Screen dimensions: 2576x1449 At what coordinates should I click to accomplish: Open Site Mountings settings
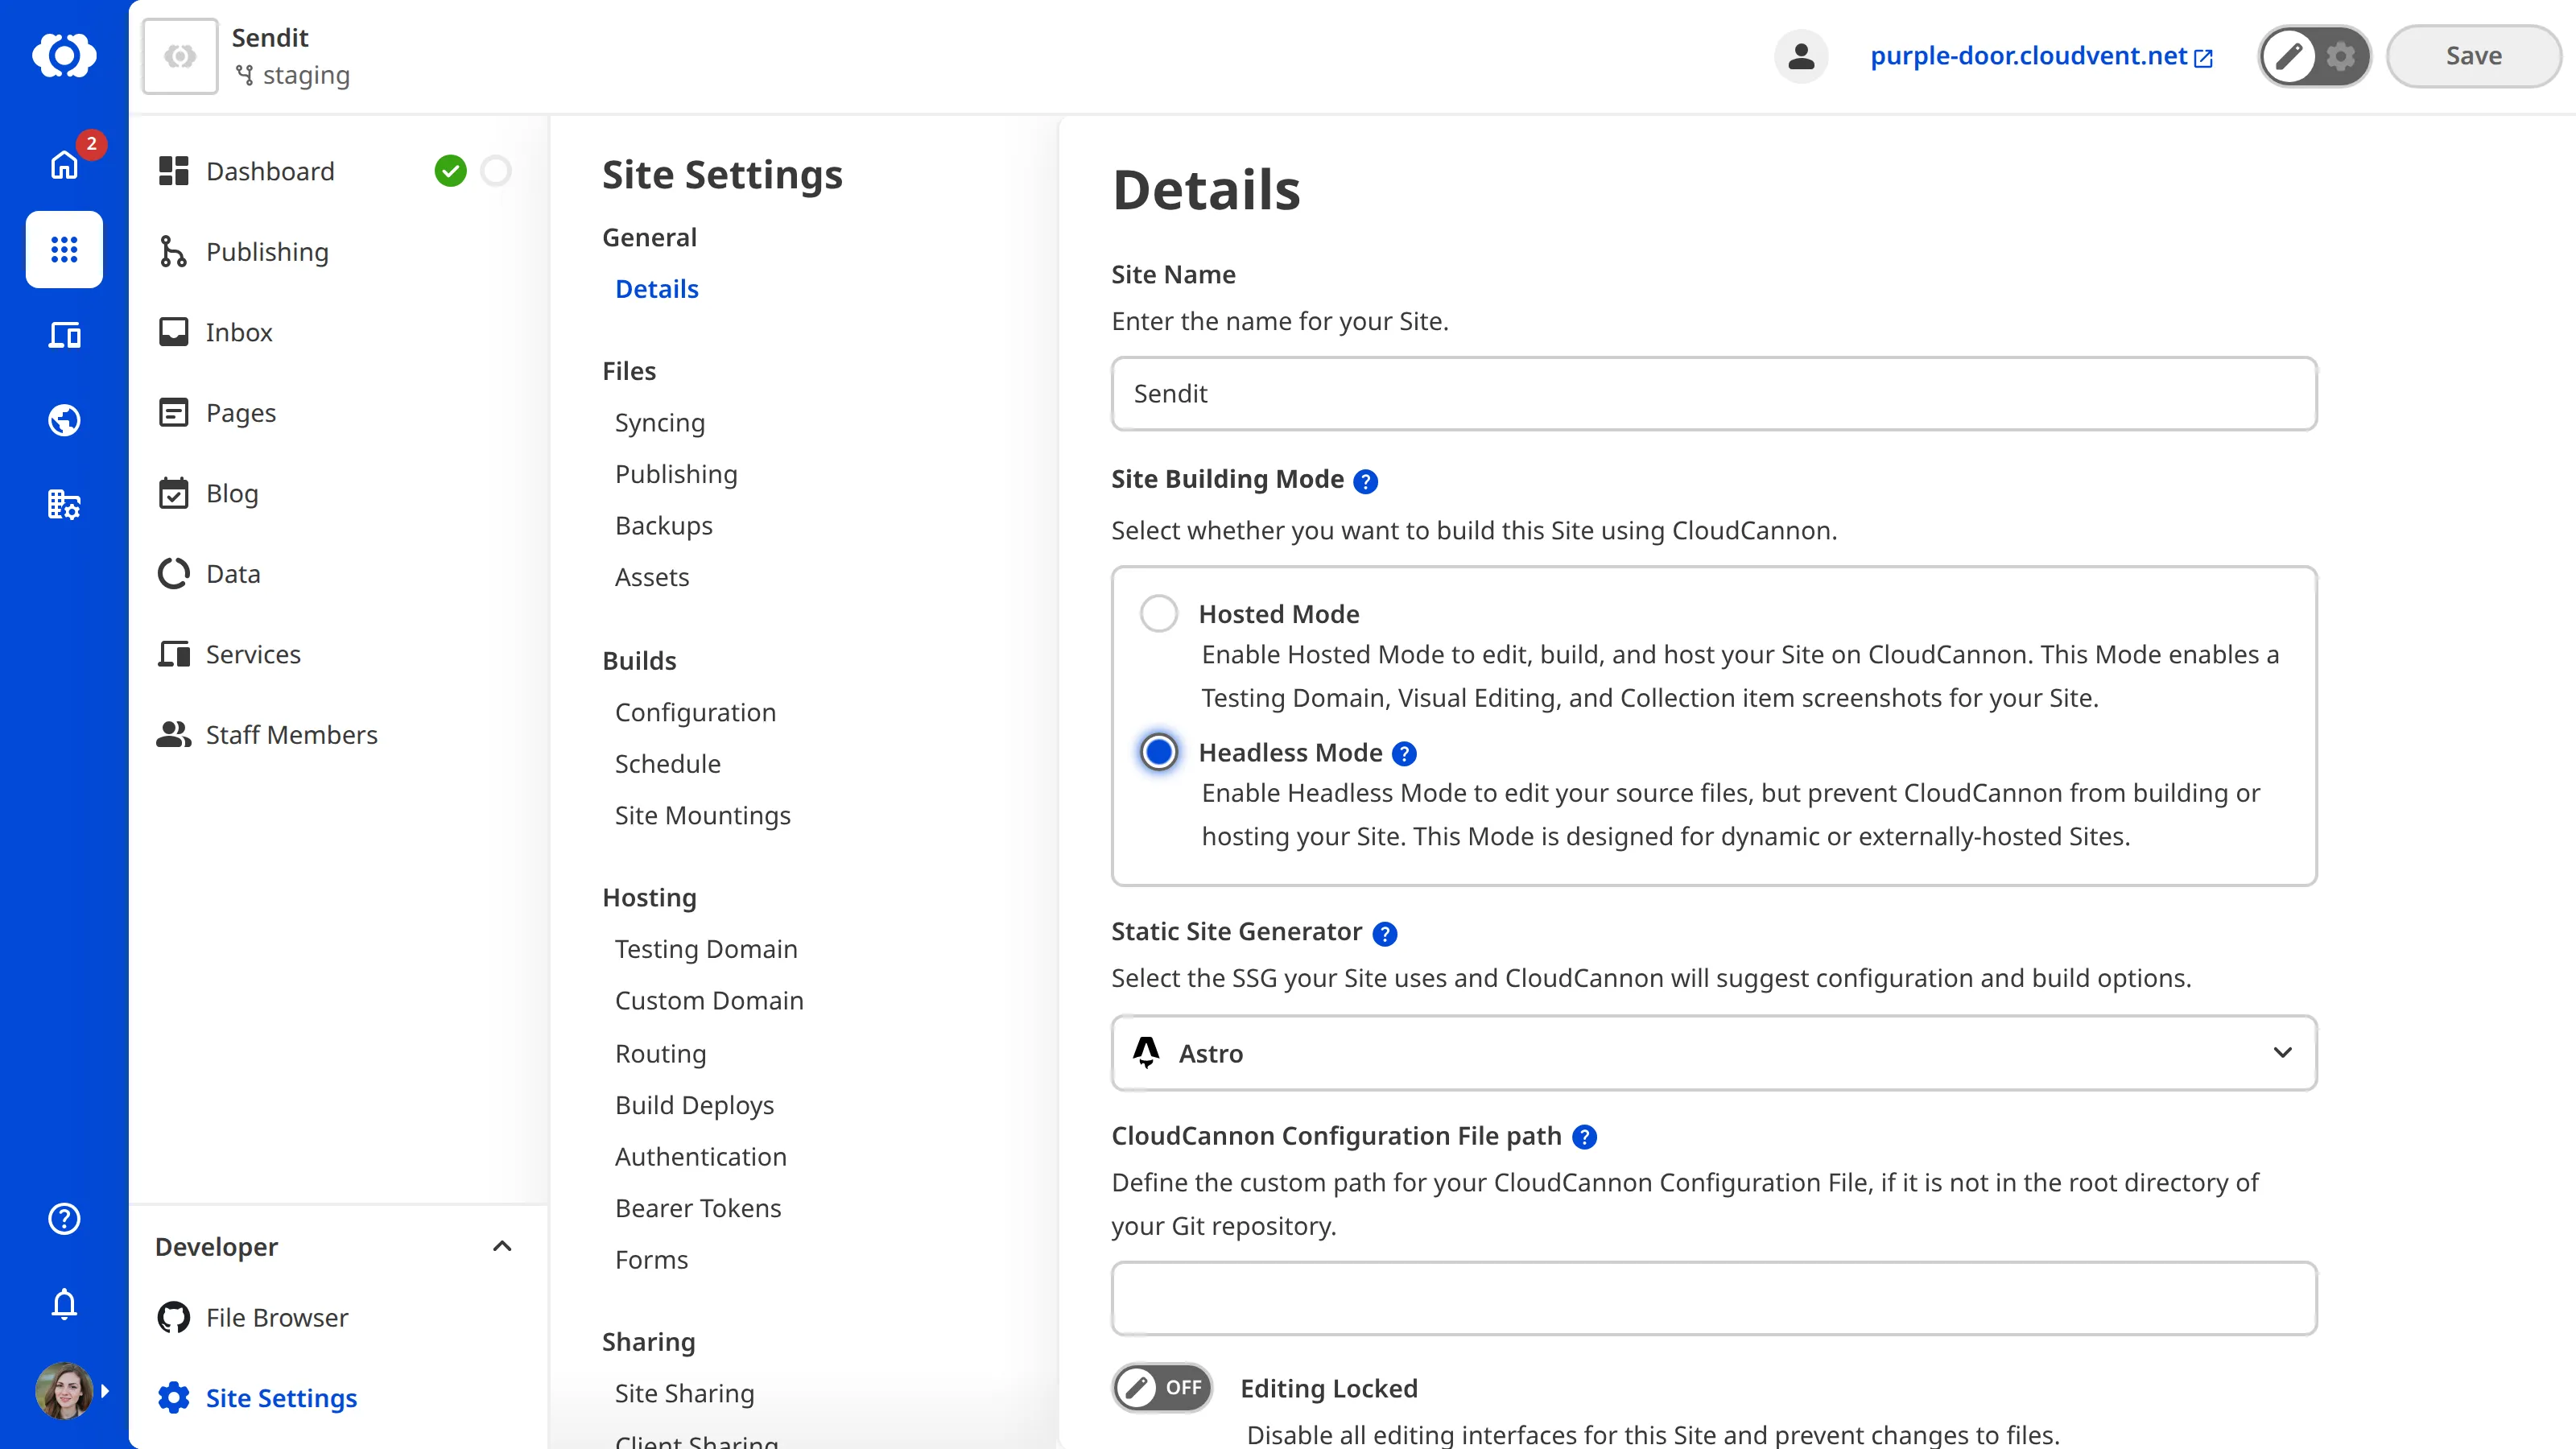(x=703, y=815)
